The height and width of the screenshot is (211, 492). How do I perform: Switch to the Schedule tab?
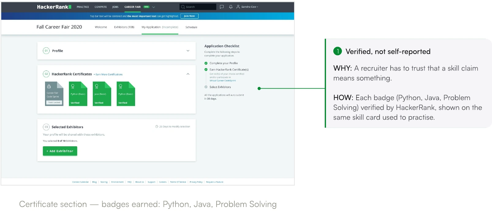[191, 27]
